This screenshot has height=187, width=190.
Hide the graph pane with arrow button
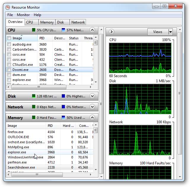111,32
